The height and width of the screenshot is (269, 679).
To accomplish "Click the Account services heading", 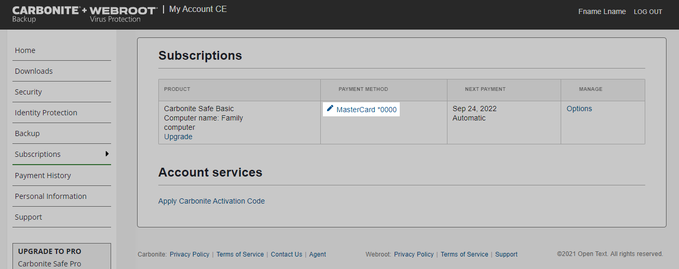I will click(210, 172).
